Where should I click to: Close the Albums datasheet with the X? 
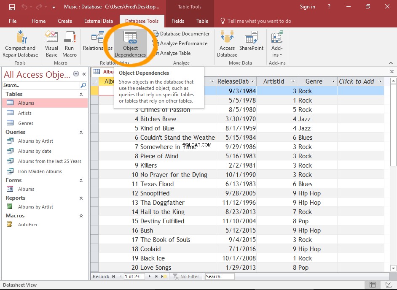coord(392,71)
